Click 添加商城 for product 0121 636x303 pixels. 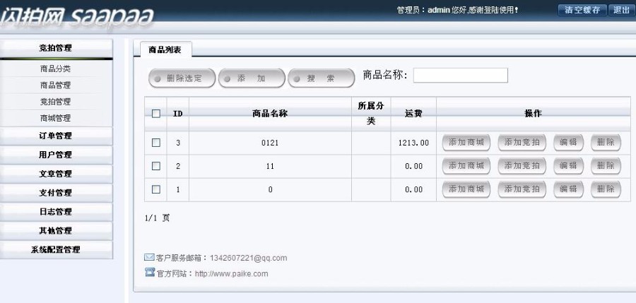(x=466, y=143)
